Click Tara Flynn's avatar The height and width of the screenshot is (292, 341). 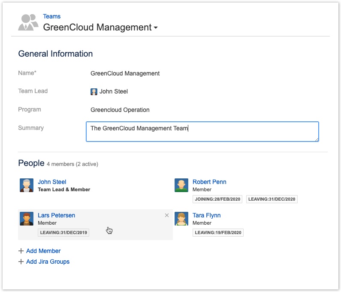pos(181,219)
